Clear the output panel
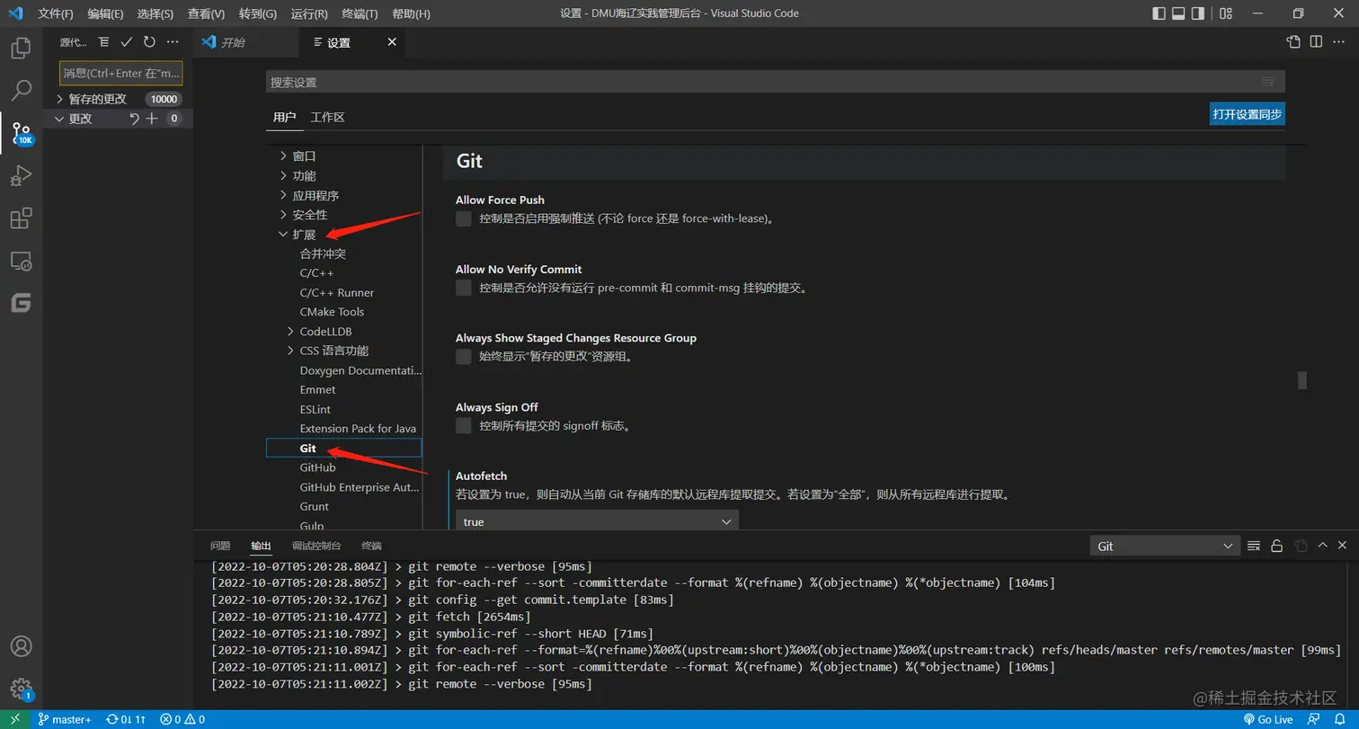The width and height of the screenshot is (1359, 729). pyautogui.click(x=1254, y=546)
